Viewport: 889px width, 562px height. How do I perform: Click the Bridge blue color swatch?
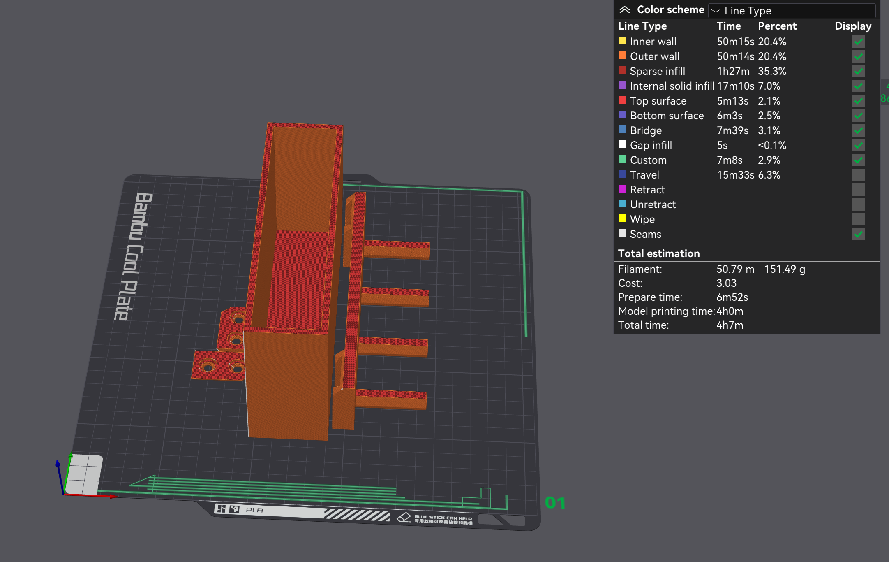coord(622,130)
